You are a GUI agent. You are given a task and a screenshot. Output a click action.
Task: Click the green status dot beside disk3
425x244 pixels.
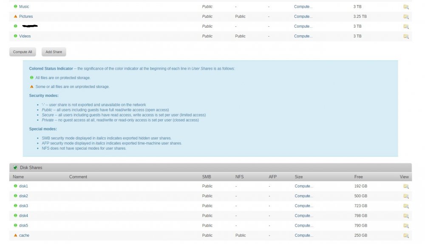15,205
